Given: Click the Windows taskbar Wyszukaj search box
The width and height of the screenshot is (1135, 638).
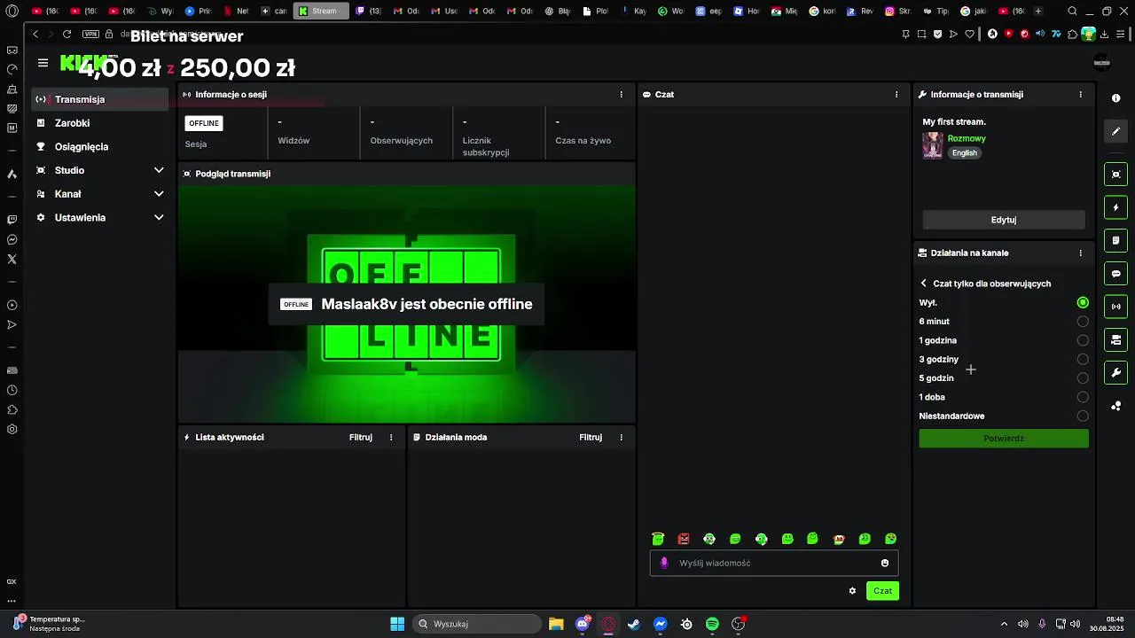Looking at the screenshot, I should pyautogui.click(x=478, y=624).
